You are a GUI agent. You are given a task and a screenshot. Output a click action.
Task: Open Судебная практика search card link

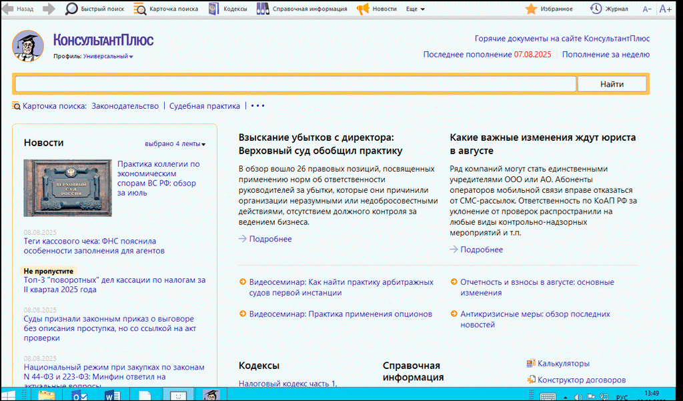204,106
